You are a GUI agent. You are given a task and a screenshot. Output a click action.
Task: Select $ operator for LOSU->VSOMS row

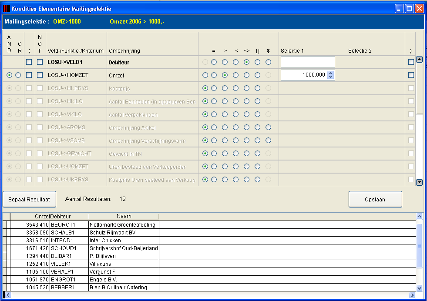coord(268,140)
